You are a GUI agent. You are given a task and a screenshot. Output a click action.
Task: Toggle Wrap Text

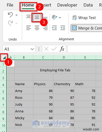click(x=84, y=18)
